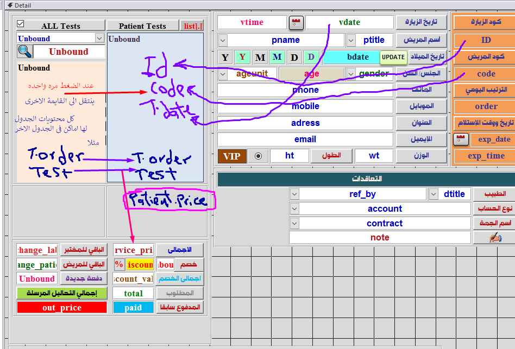Expand the account type dropdown
Image resolution: width=515 pixels, height=349 pixels.
[x=294, y=208]
